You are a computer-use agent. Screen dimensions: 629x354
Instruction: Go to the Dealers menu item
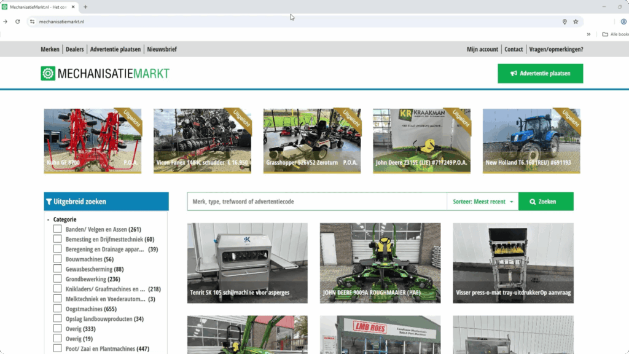75,49
